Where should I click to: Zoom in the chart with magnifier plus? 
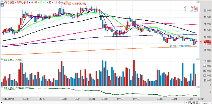click(194, 102)
